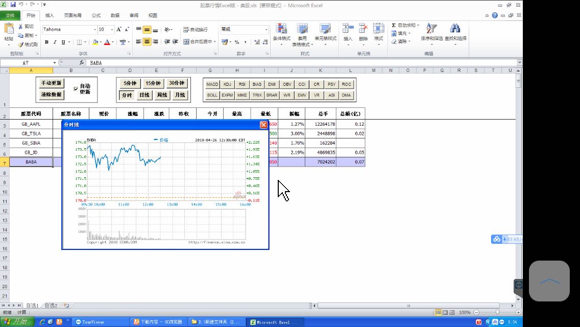Switch to the Formulas (公式) tab
This screenshot has height=327, width=580.
(x=96, y=15)
